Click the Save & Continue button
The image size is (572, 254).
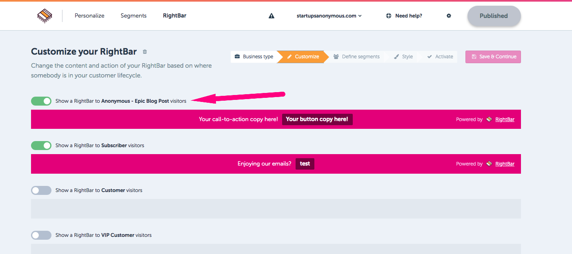(x=493, y=57)
